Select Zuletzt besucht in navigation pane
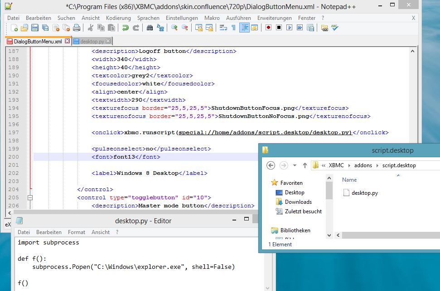Screen dimensions: 440x291 (x=303, y=211)
